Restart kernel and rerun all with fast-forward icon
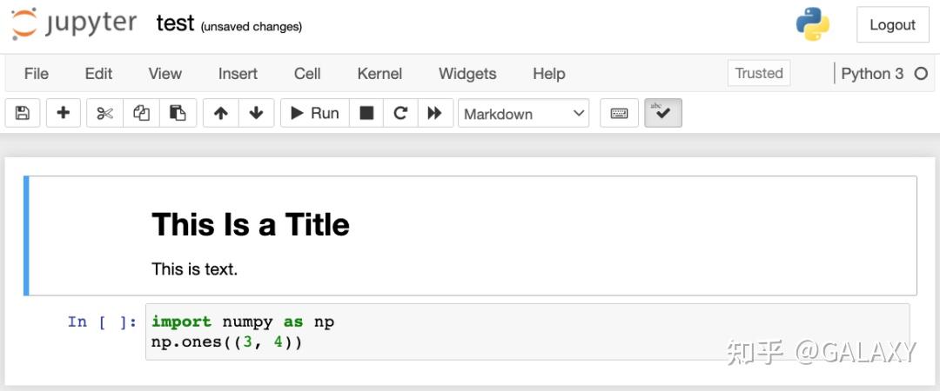Image resolution: width=940 pixels, height=391 pixels. coord(434,114)
